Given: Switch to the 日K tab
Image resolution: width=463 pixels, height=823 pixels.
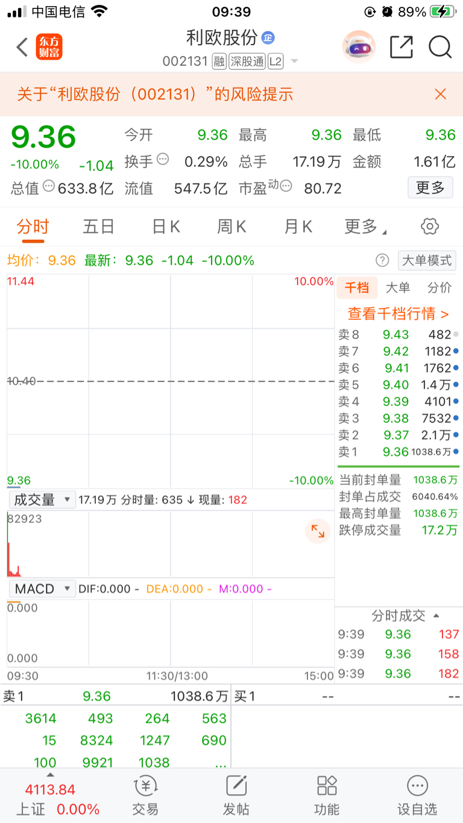Looking at the screenshot, I should 166,227.
